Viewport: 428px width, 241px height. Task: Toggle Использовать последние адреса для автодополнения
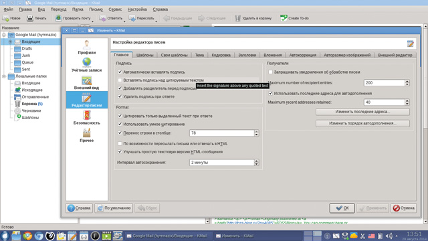click(x=270, y=94)
